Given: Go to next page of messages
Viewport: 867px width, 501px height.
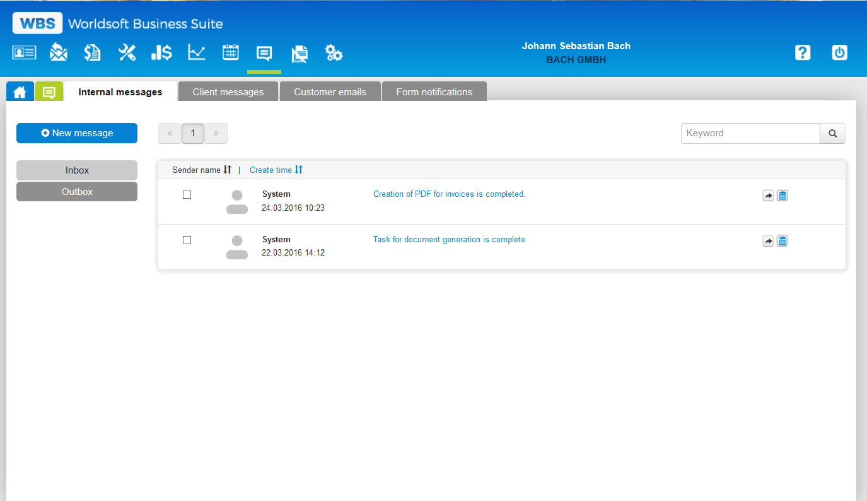Looking at the screenshot, I should click(x=216, y=133).
